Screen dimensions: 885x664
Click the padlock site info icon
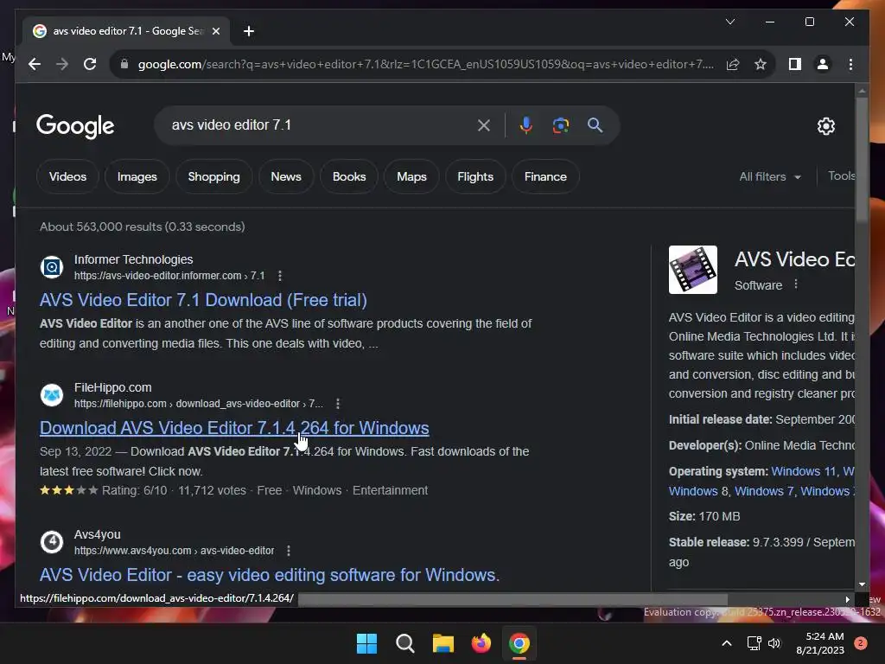tap(124, 64)
